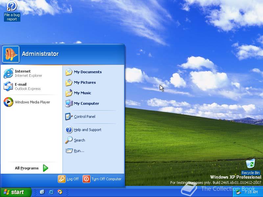Choose the My Computer text label

86,103
